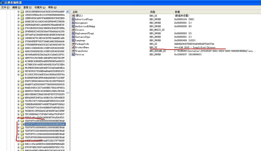Click the tree pane vertical scrollbar thumb
The image size is (261, 151).
tap(67, 93)
